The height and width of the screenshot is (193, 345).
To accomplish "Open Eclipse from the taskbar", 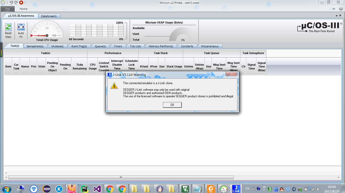I will click(47, 188).
